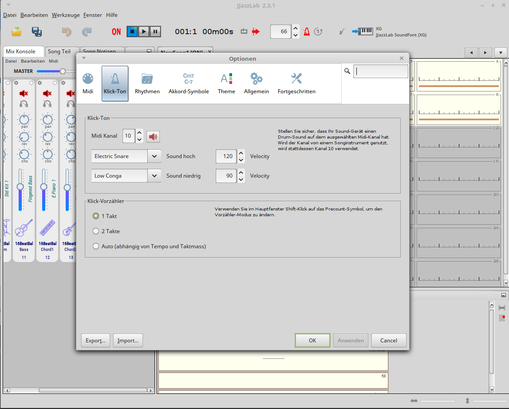
Task: Open the Rhythmen options category
Action: pyautogui.click(x=147, y=83)
